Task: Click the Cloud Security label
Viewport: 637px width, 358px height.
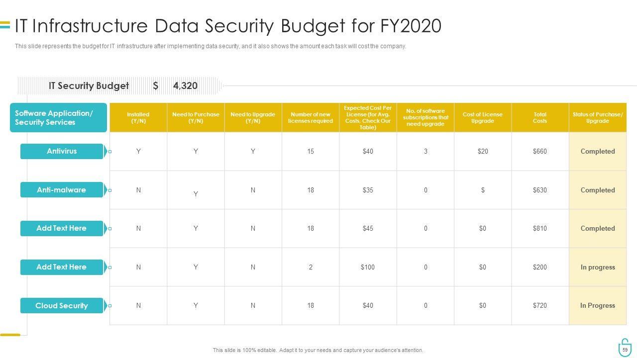Action: pyautogui.click(x=62, y=306)
